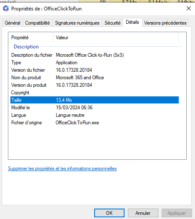The width and height of the screenshot is (195, 219).
Task: Close the Propriétés dialog with X
Action: 189,8
